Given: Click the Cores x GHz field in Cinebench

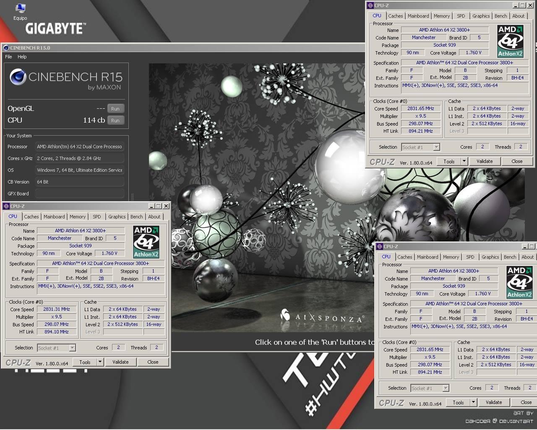Looking at the screenshot, I should (x=80, y=158).
